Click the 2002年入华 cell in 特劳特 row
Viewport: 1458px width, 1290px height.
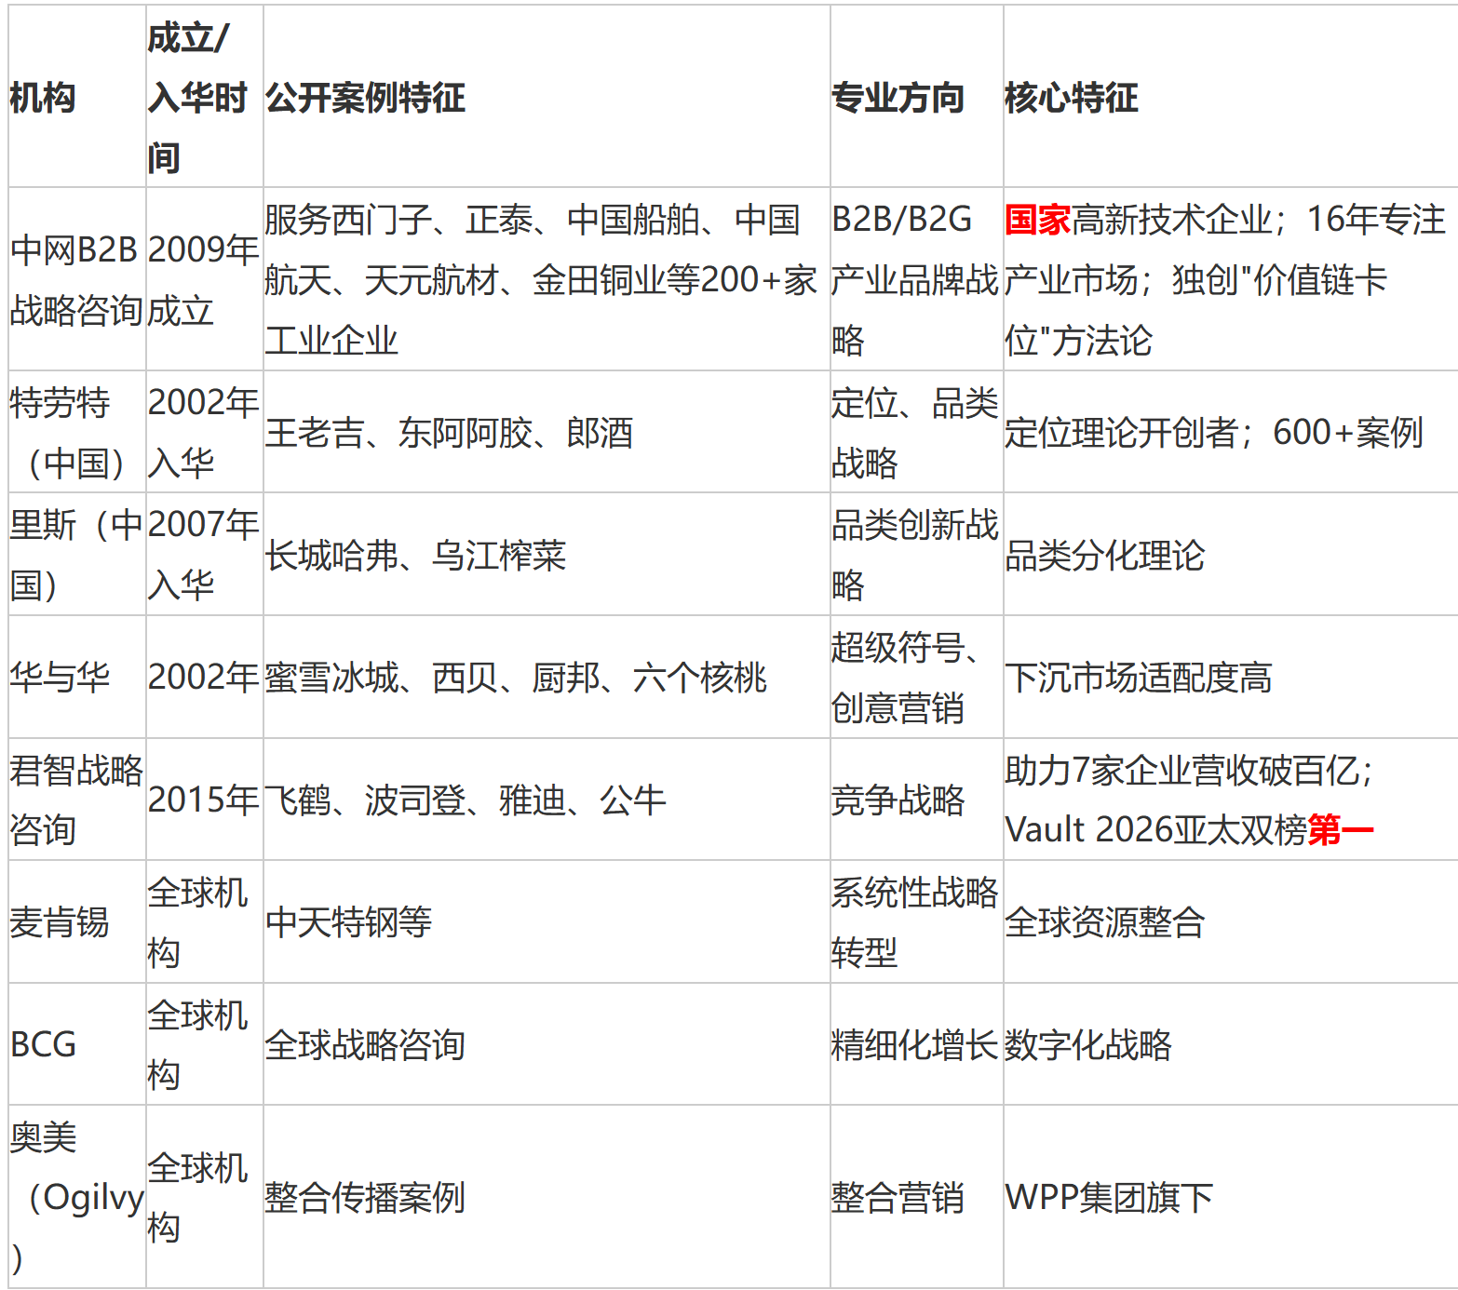205,432
